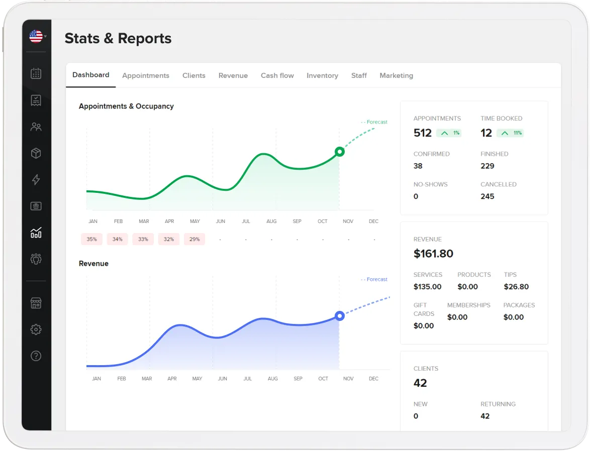Click blue data point on Revenue chart
The height and width of the screenshot is (452, 593).
point(340,316)
